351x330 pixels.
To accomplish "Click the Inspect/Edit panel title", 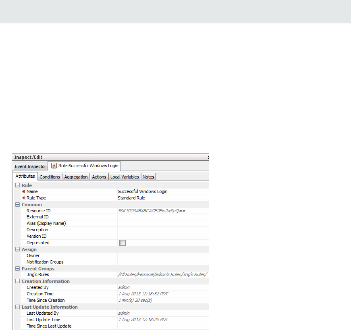I will coord(28,157).
